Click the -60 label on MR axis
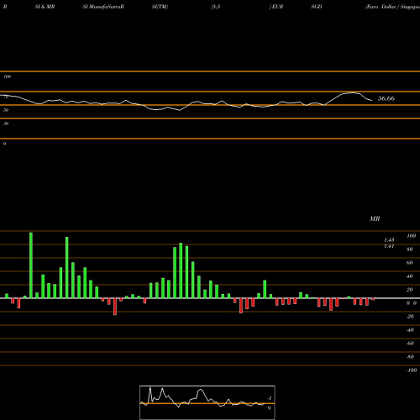420x420 pixels. (410, 344)
